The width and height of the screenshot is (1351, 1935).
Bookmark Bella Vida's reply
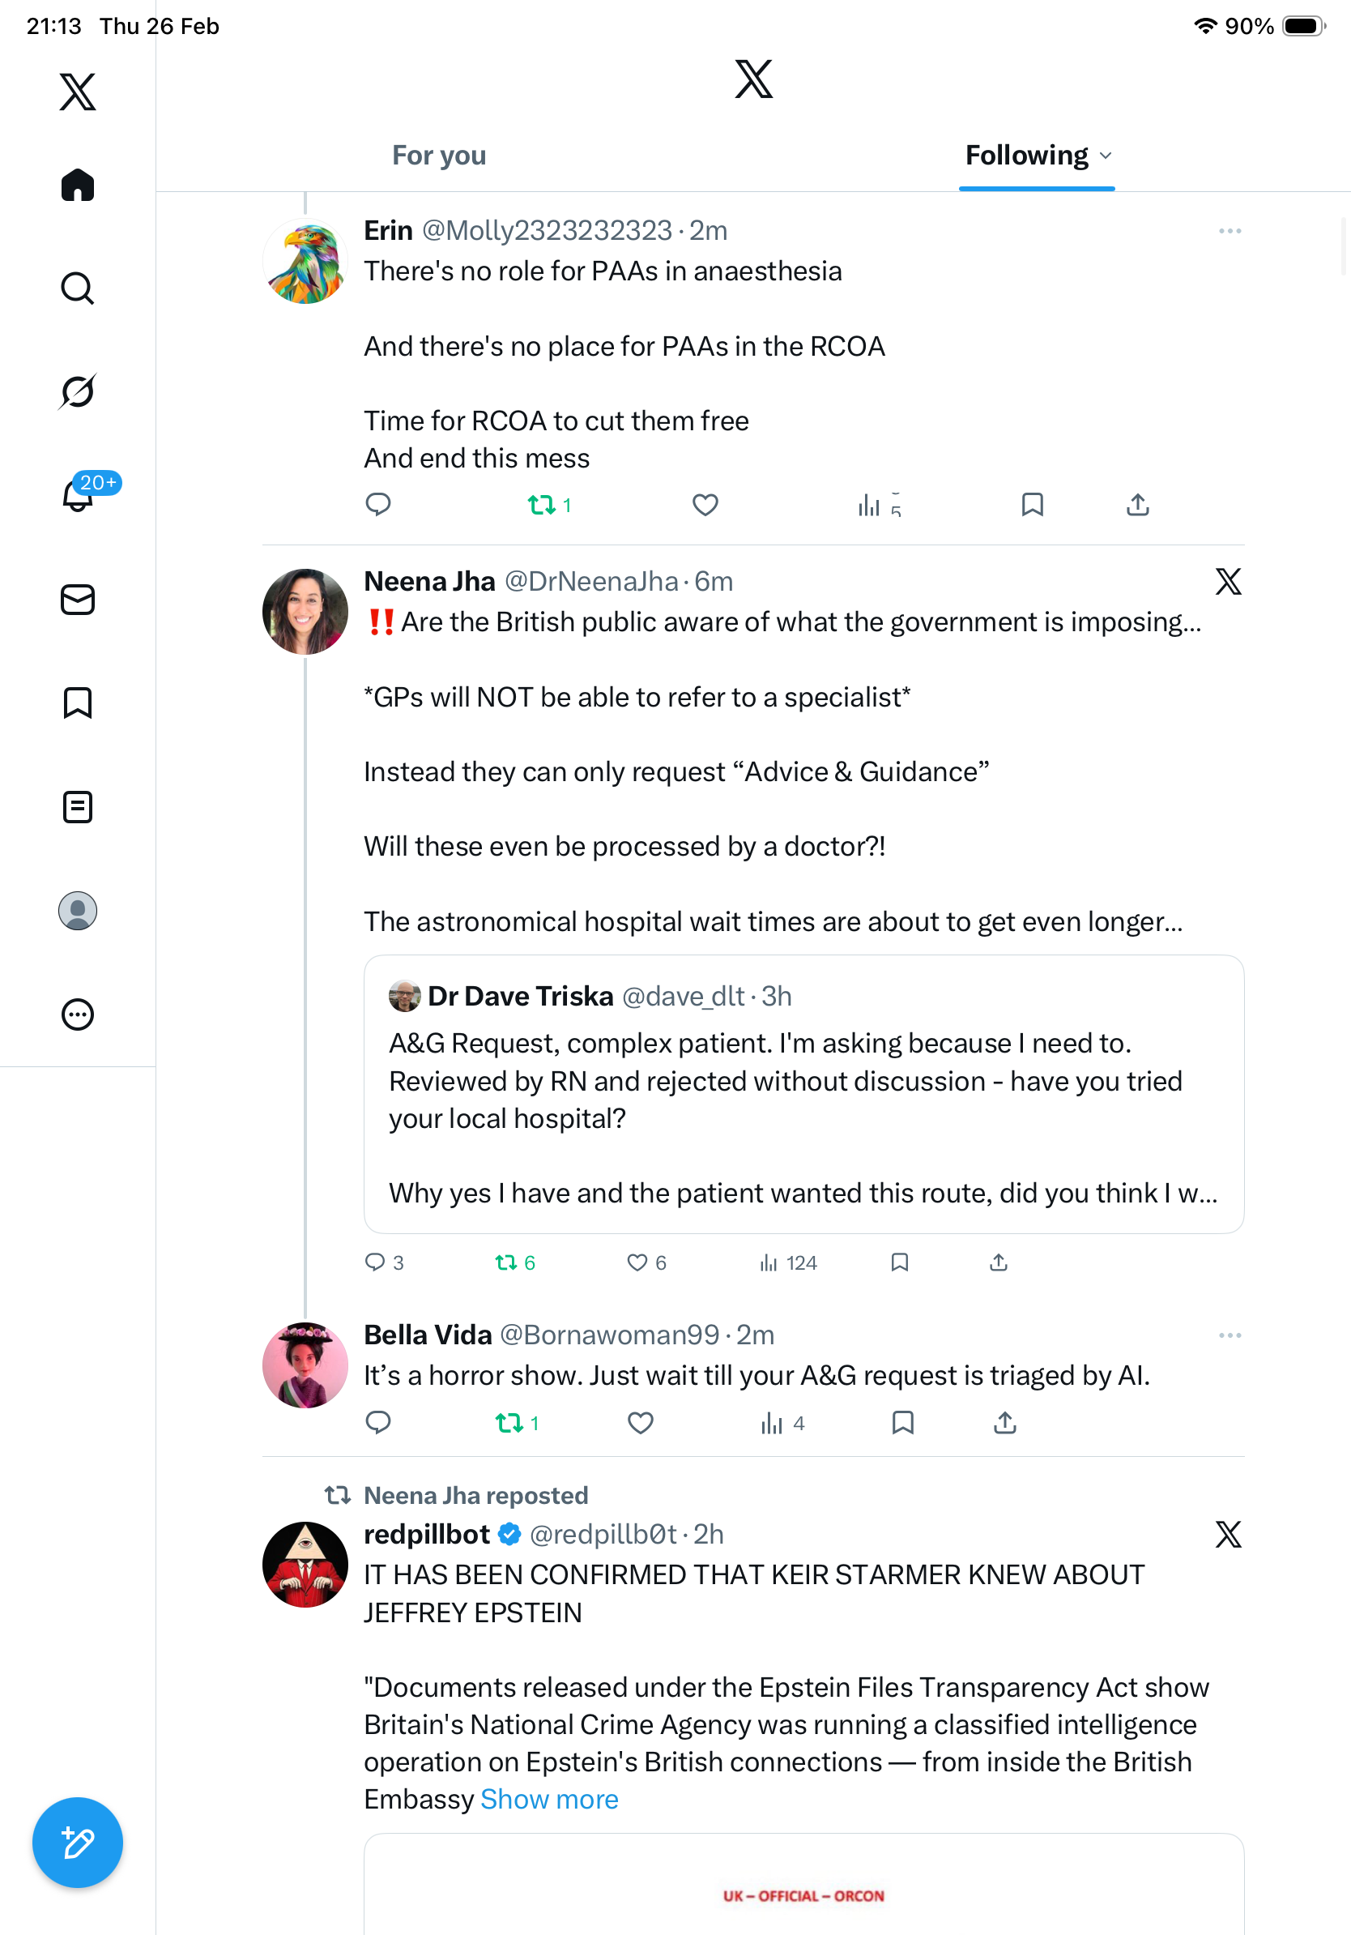tap(902, 1423)
